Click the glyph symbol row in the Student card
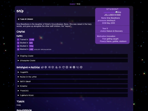The width and height of the screenshot is (148, 111). (x=112, y=15)
